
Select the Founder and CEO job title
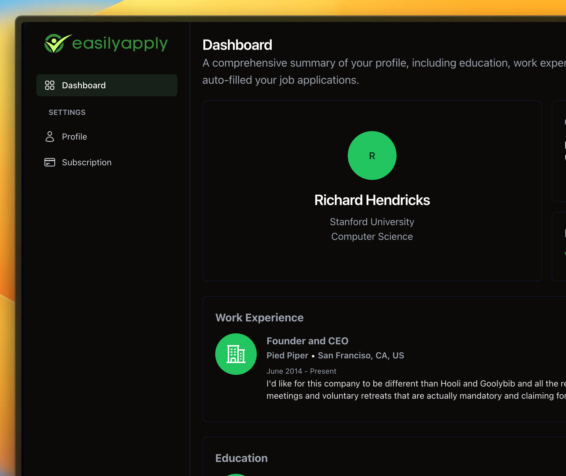coord(307,341)
